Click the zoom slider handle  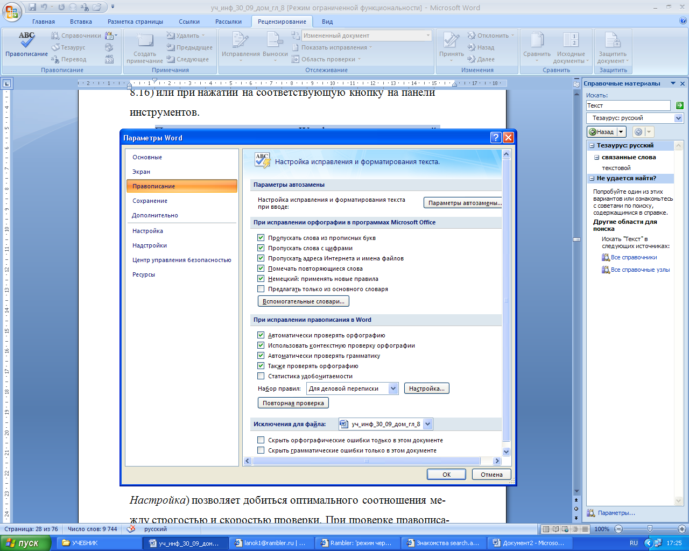(650, 529)
